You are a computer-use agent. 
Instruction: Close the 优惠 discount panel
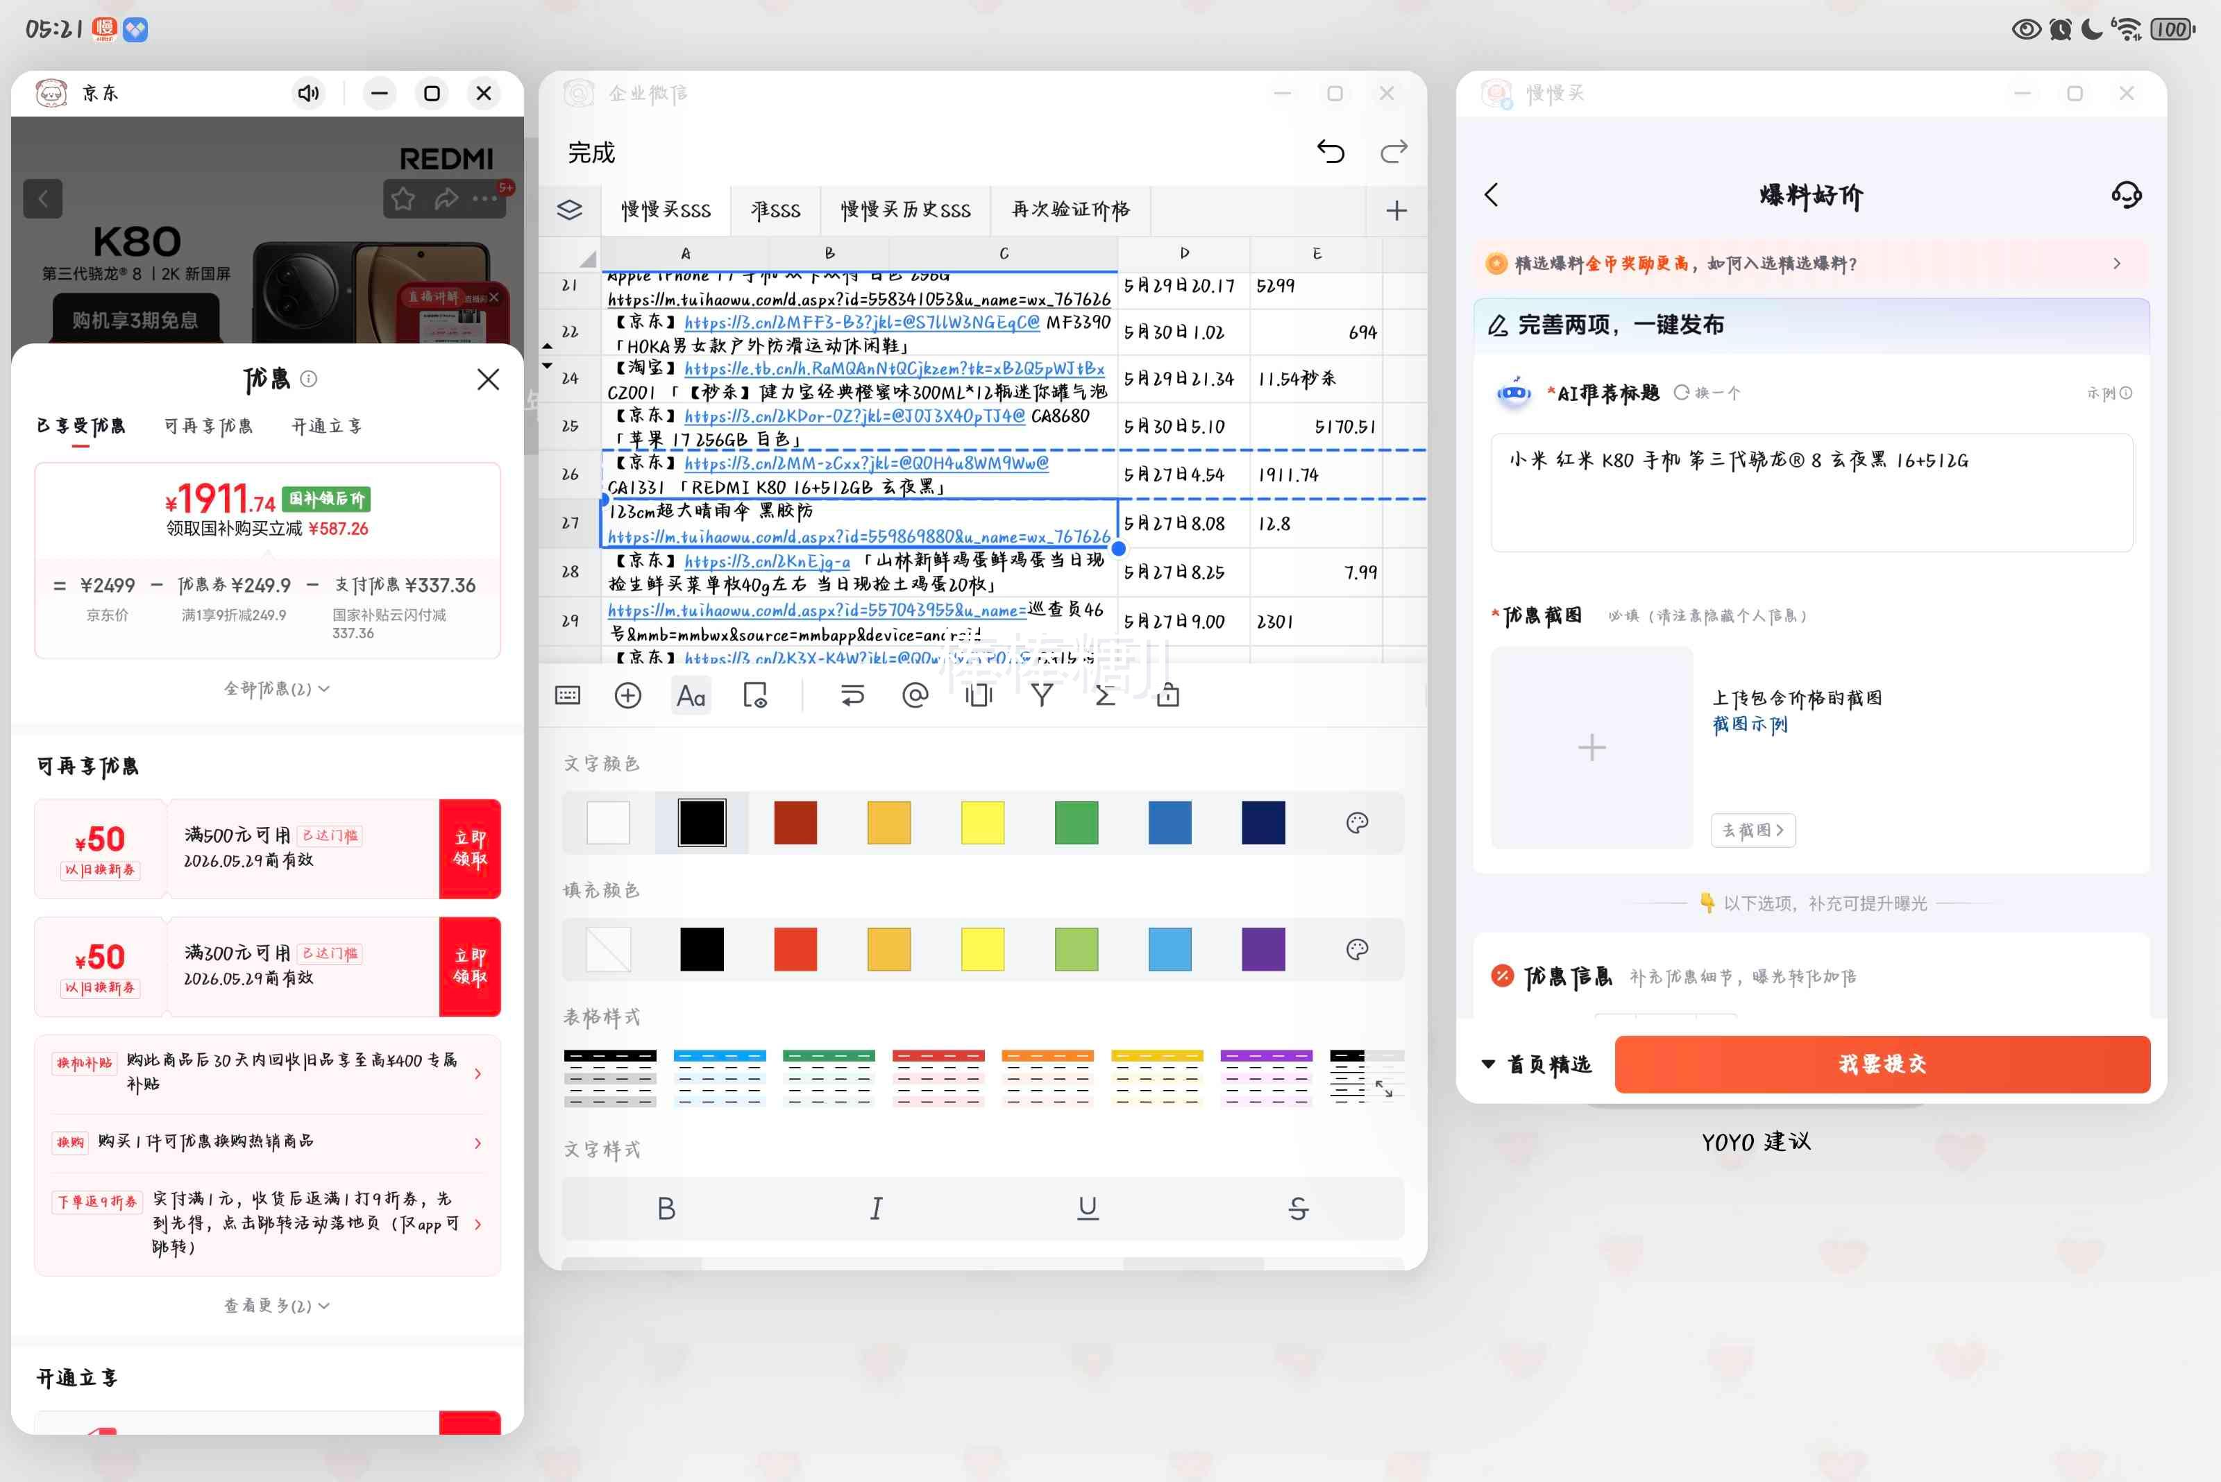(488, 380)
